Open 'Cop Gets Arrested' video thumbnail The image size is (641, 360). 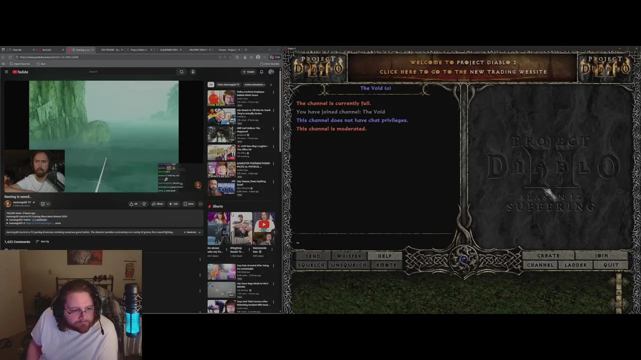221,272
